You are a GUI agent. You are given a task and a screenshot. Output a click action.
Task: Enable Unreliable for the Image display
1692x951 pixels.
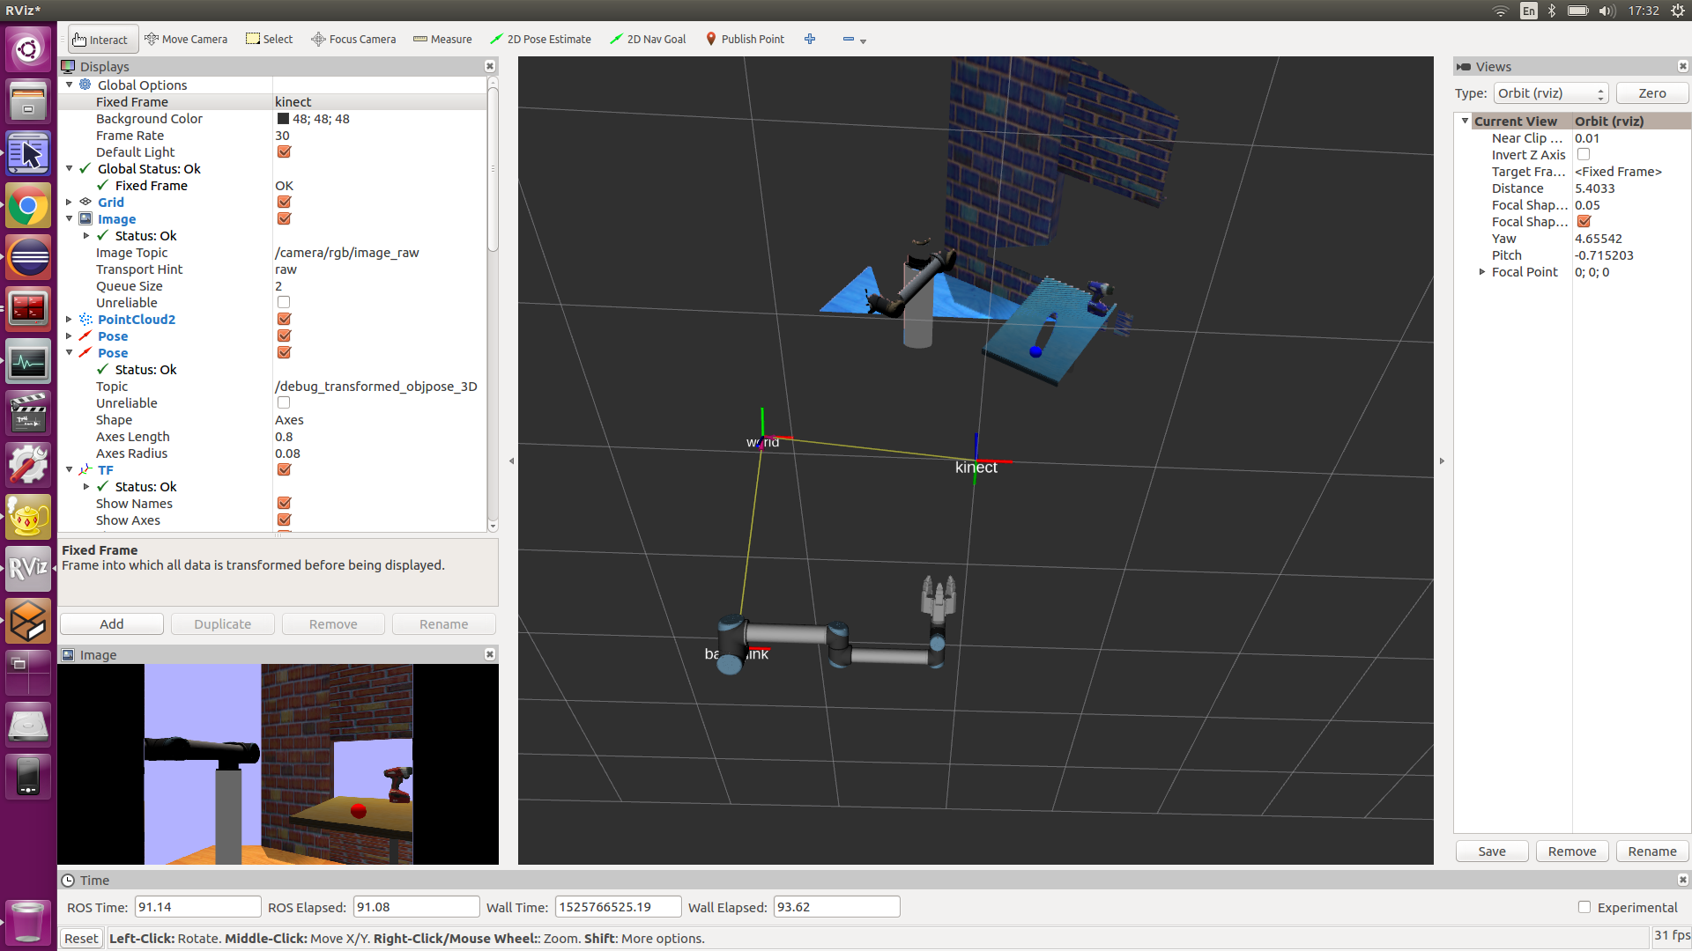tap(284, 303)
